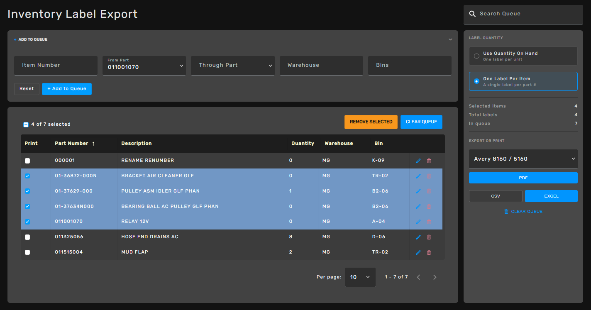591x310 pixels.
Task: Delete the 01-37634N000 bearing row
Action: (x=429, y=206)
